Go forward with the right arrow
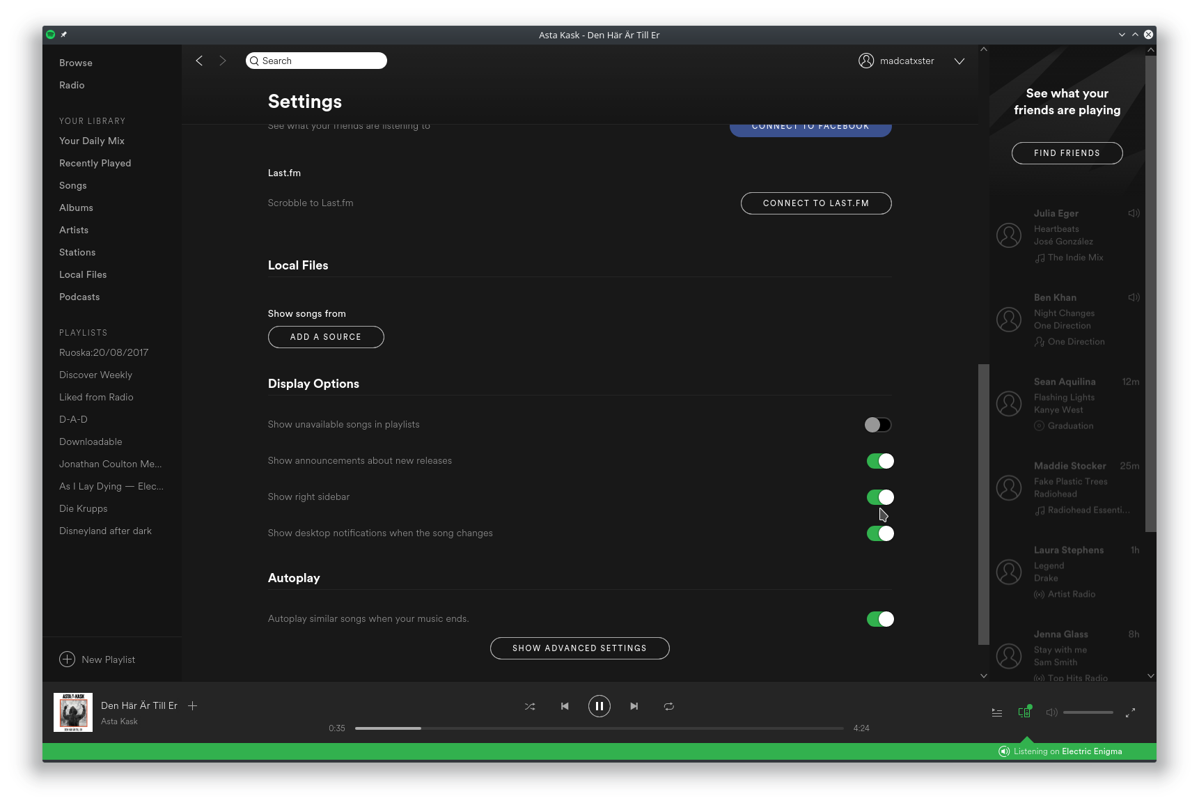 [x=223, y=61]
